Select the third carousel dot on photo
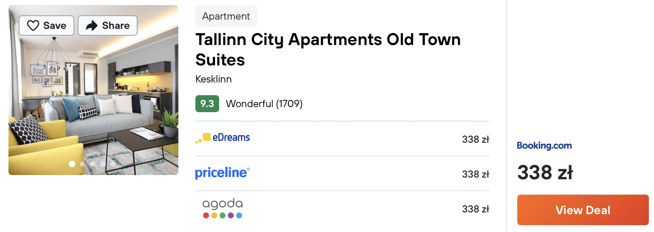This screenshot has width=654, height=232. 93,164
